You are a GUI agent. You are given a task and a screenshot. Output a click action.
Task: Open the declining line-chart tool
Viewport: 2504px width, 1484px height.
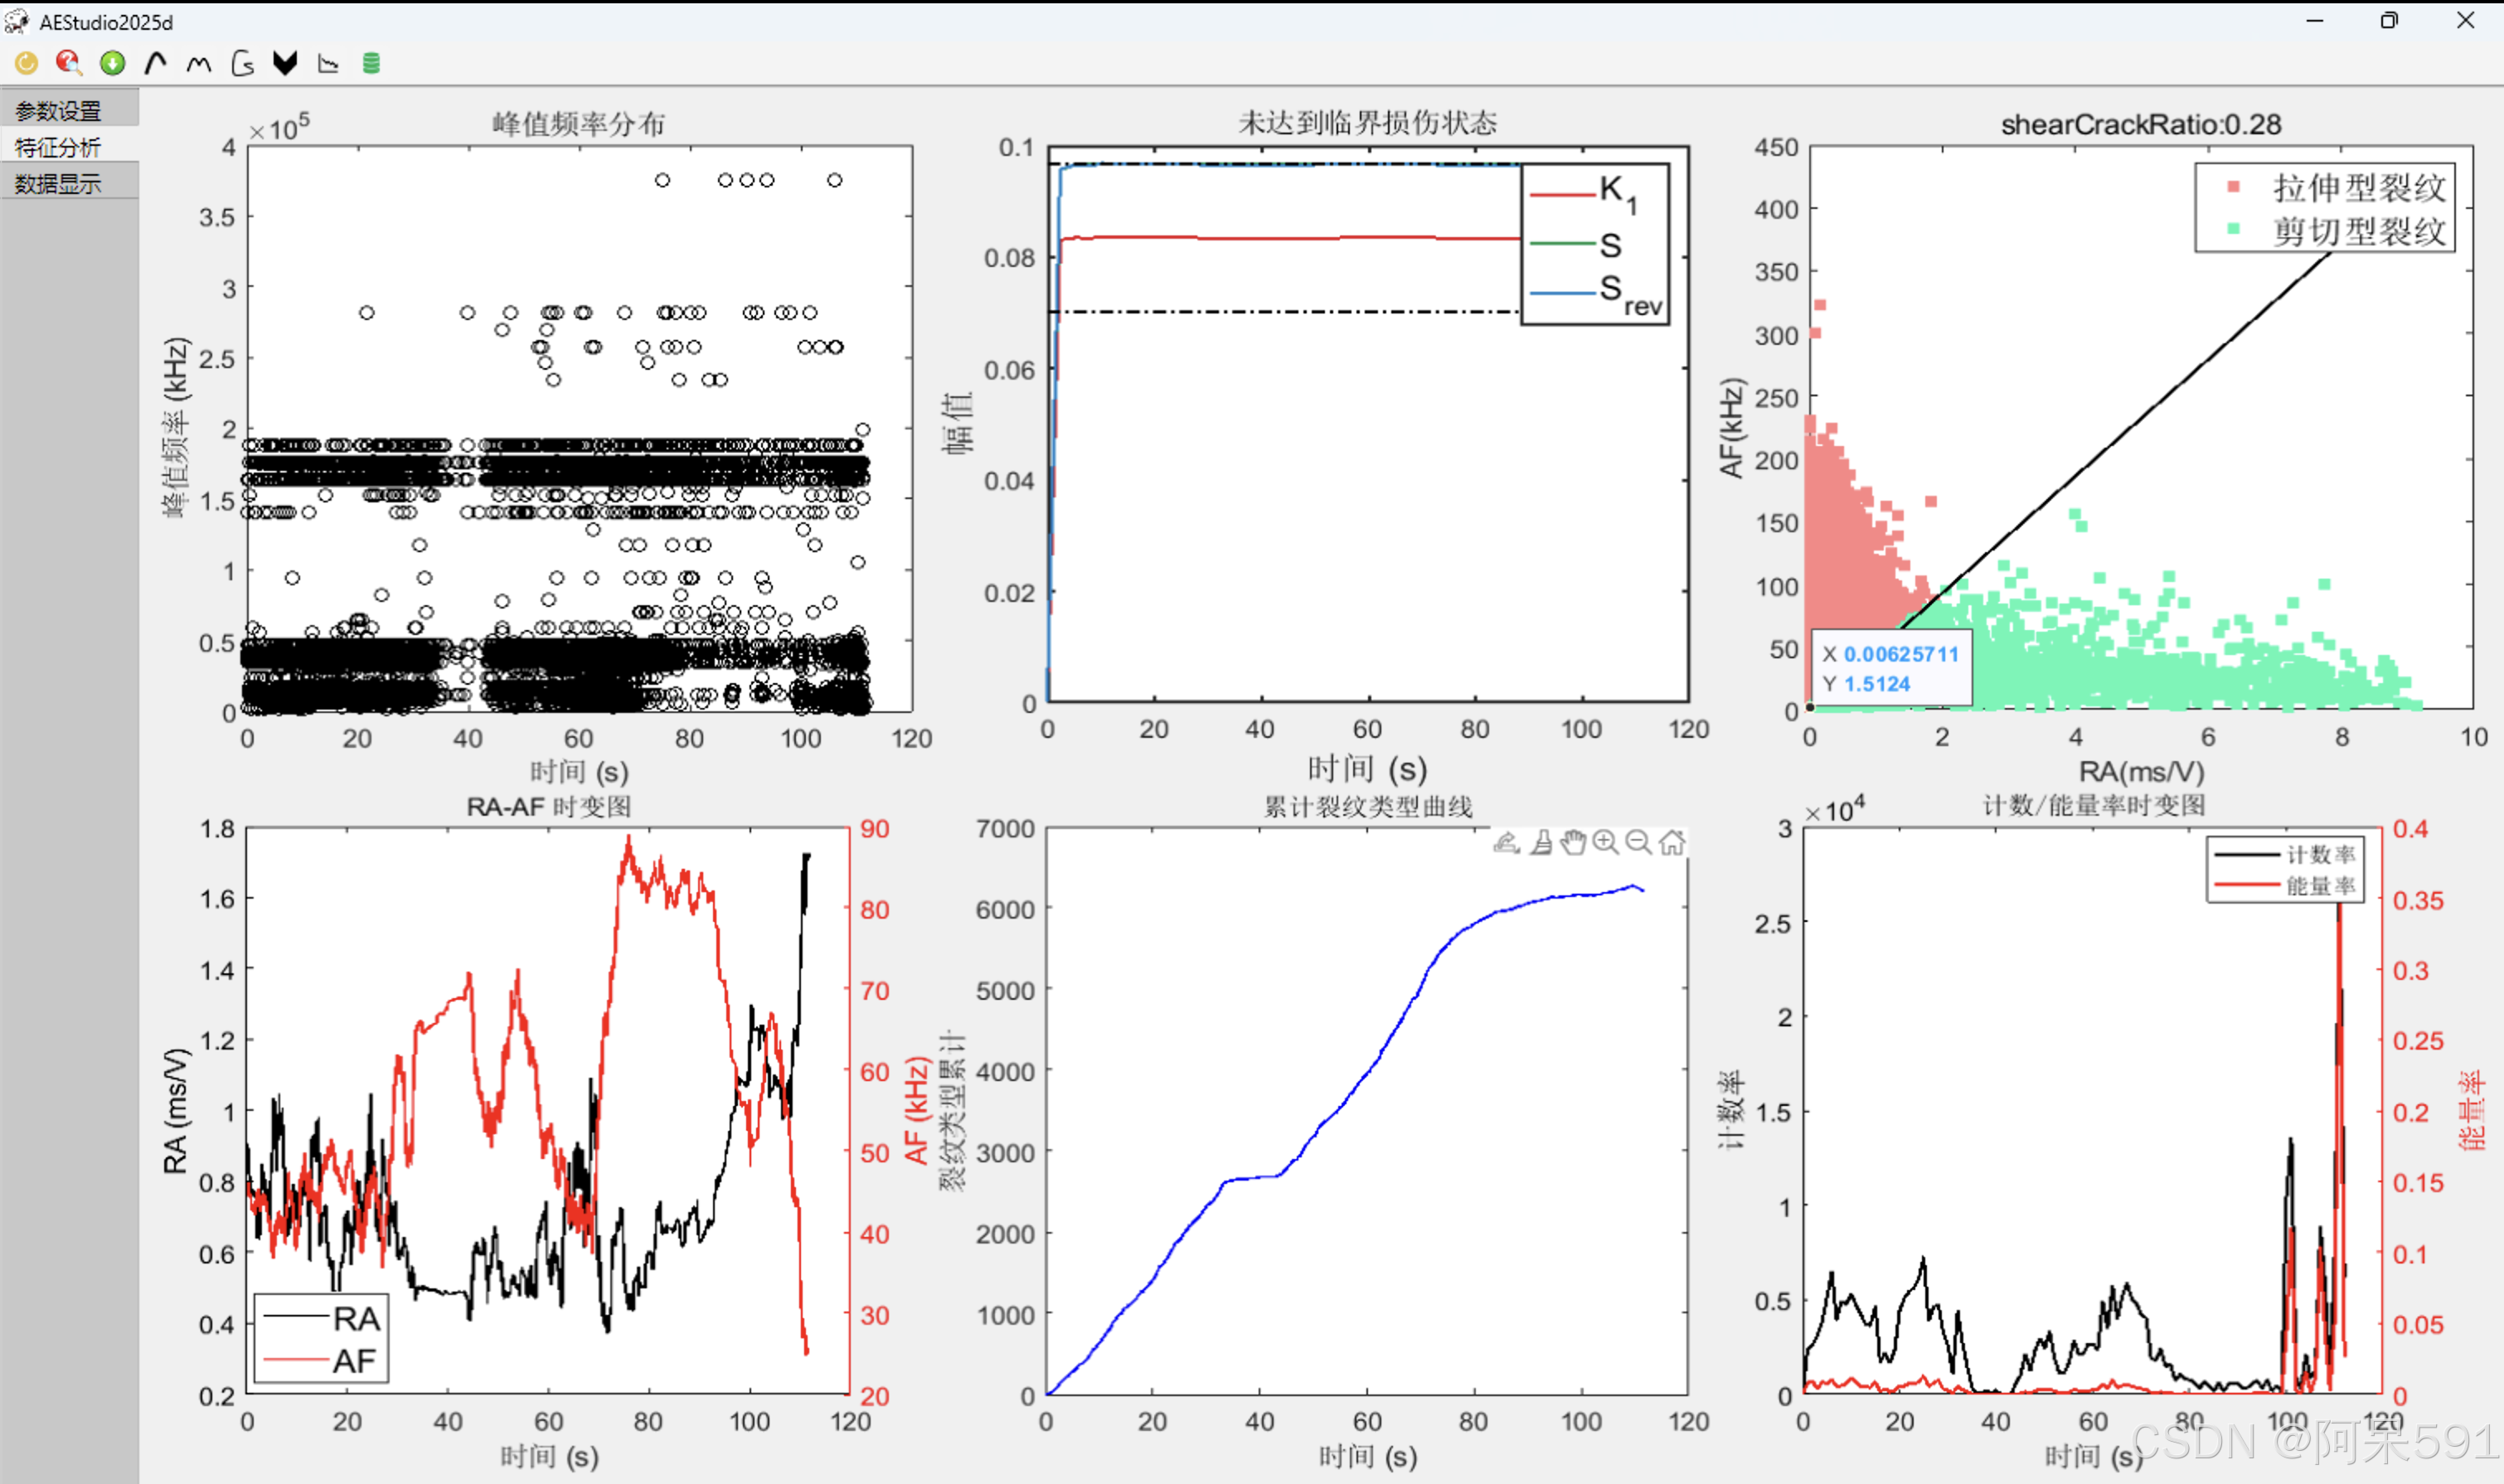pyautogui.click(x=328, y=62)
